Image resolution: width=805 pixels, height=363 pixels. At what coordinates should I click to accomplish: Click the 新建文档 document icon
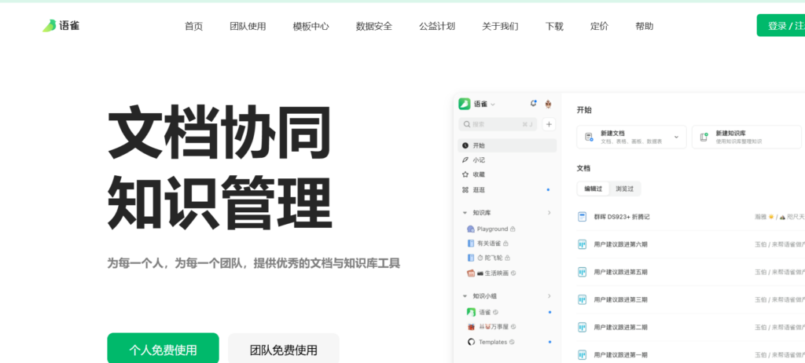[589, 137]
